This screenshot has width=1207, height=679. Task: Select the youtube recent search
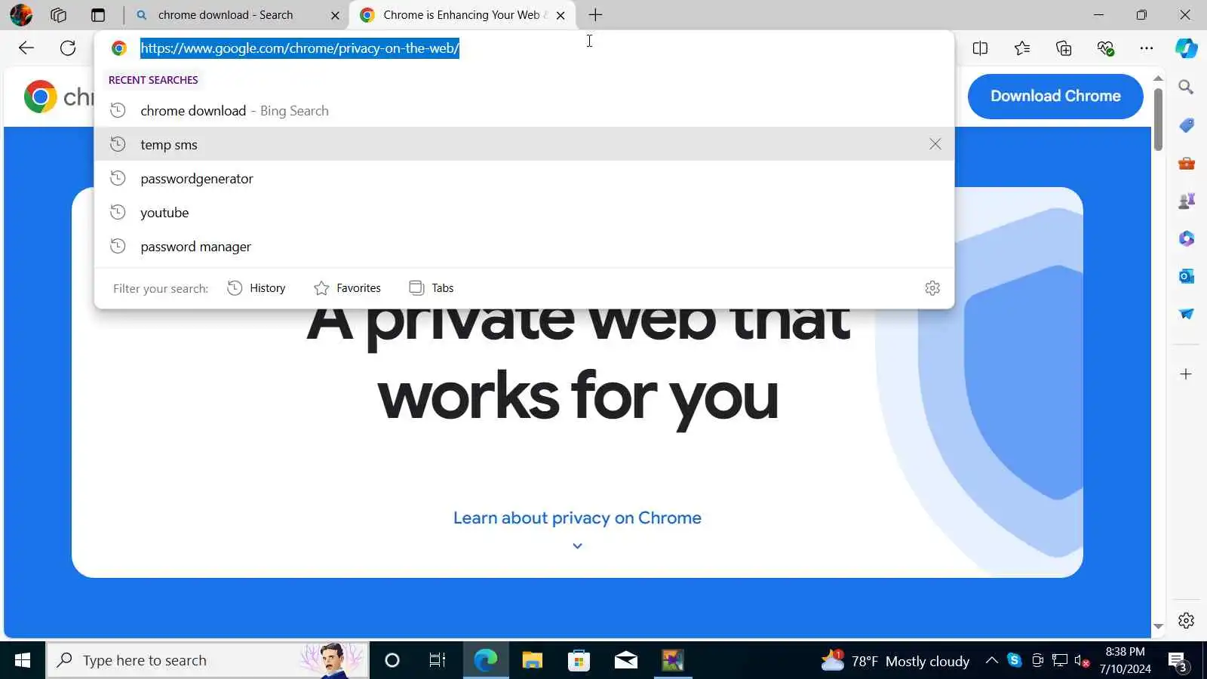click(x=524, y=213)
